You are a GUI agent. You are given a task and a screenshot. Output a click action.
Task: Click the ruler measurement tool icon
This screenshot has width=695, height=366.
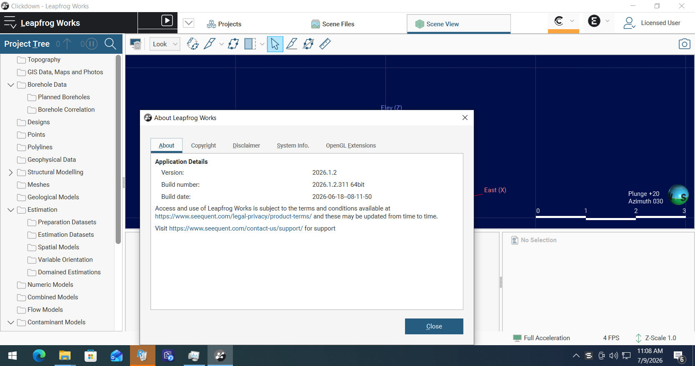point(325,44)
